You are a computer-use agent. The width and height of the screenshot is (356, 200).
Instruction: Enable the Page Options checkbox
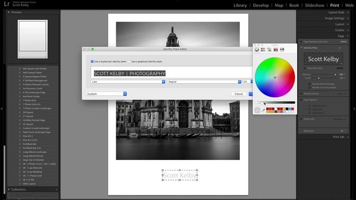point(301,100)
